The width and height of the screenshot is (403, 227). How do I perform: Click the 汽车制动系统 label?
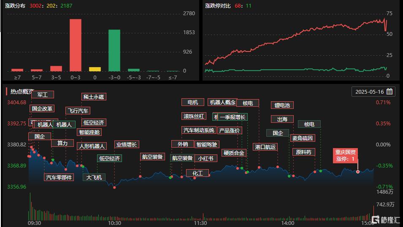(x=199, y=130)
